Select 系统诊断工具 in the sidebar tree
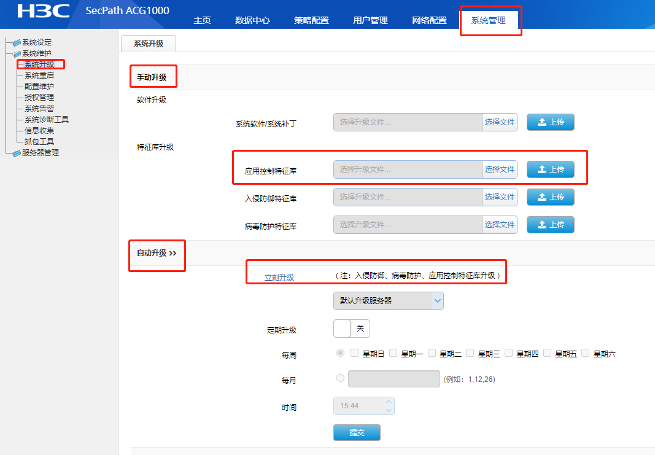The width and height of the screenshot is (655, 455). tap(47, 120)
